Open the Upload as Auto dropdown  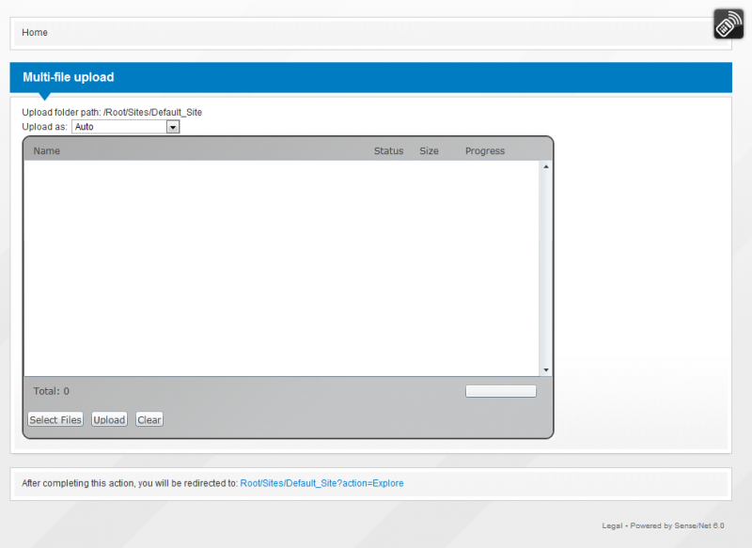click(126, 127)
